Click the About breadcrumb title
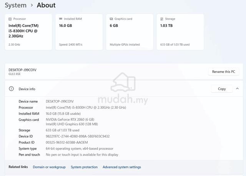The image size is (246, 176). [x=46, y=5]
